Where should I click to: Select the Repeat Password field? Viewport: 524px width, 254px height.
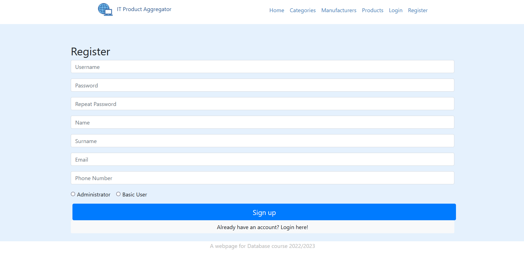pos(262,104)
